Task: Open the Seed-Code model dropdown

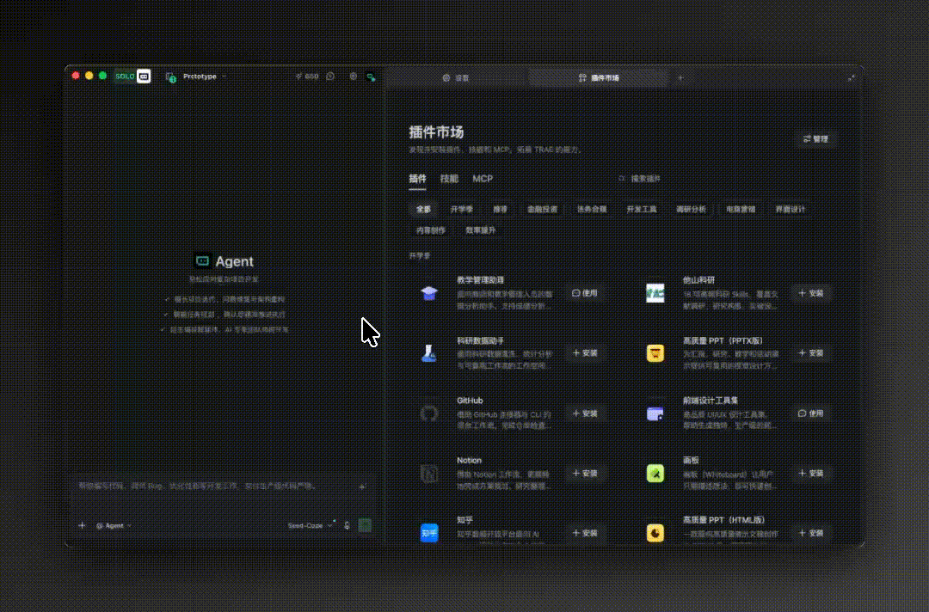Action: pyautogui.click(x=310, y=525)
